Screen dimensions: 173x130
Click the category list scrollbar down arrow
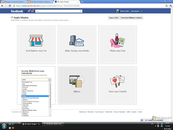(x=50, y=115)
